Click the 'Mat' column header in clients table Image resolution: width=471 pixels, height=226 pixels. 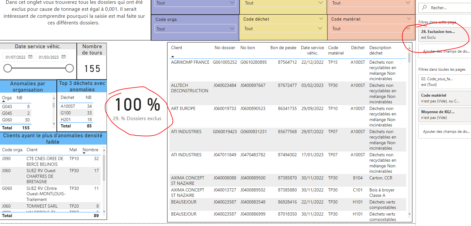[73, 150]
